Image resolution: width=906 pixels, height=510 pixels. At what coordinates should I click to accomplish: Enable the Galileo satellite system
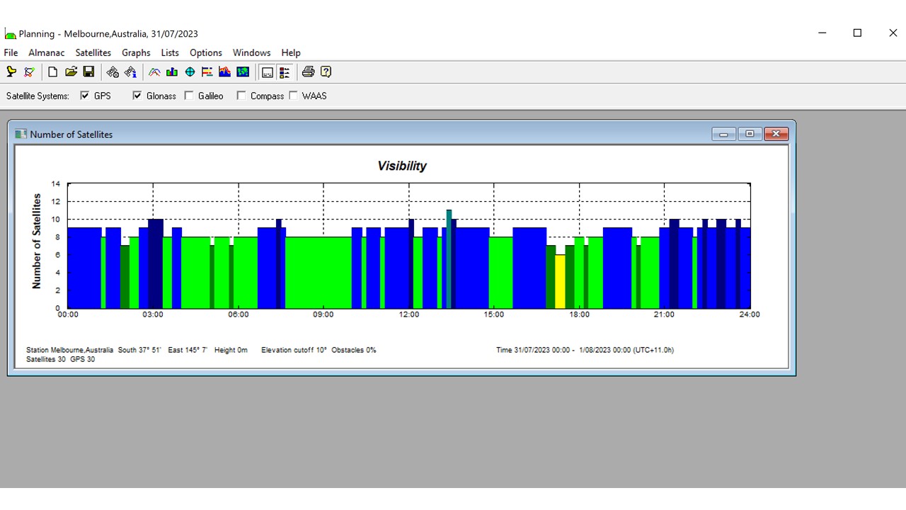[x=189, y=95]
